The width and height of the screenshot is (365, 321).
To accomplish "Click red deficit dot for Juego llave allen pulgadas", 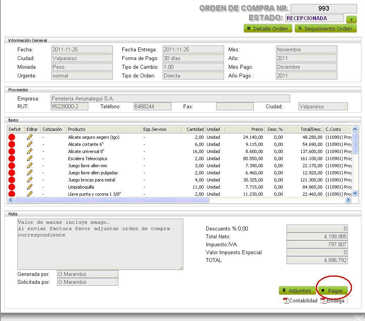I will point(11,173).
